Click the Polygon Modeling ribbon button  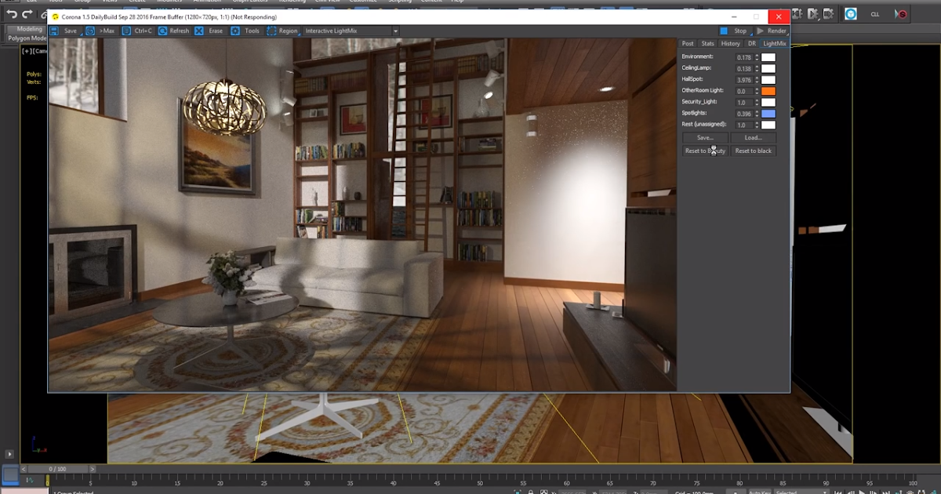coord(28,38)
